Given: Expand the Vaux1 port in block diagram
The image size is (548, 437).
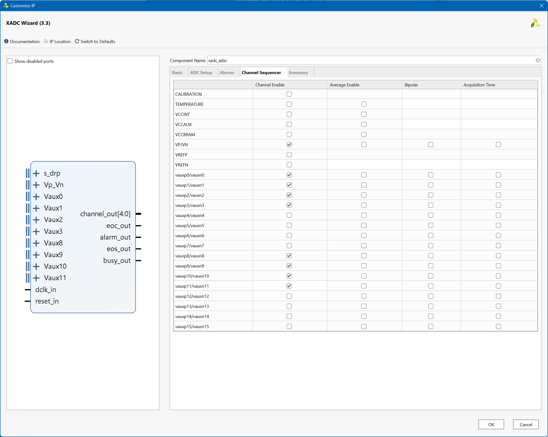Looking at the screenshot, I should point(36,208).
